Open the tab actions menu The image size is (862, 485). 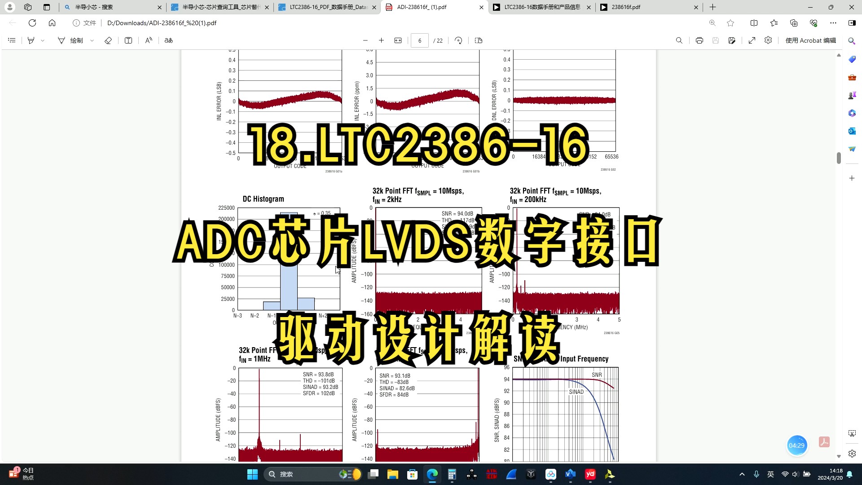tap(47, 7)
